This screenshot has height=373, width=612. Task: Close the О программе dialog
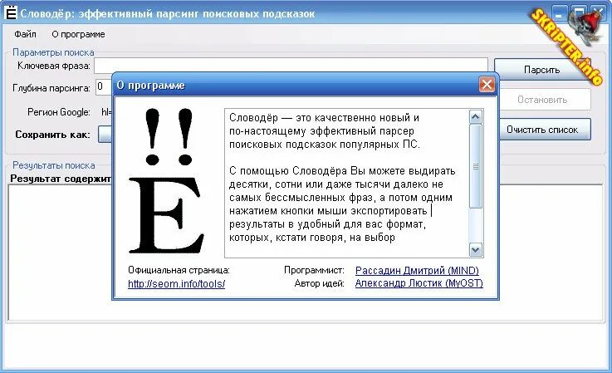point(487,85)
